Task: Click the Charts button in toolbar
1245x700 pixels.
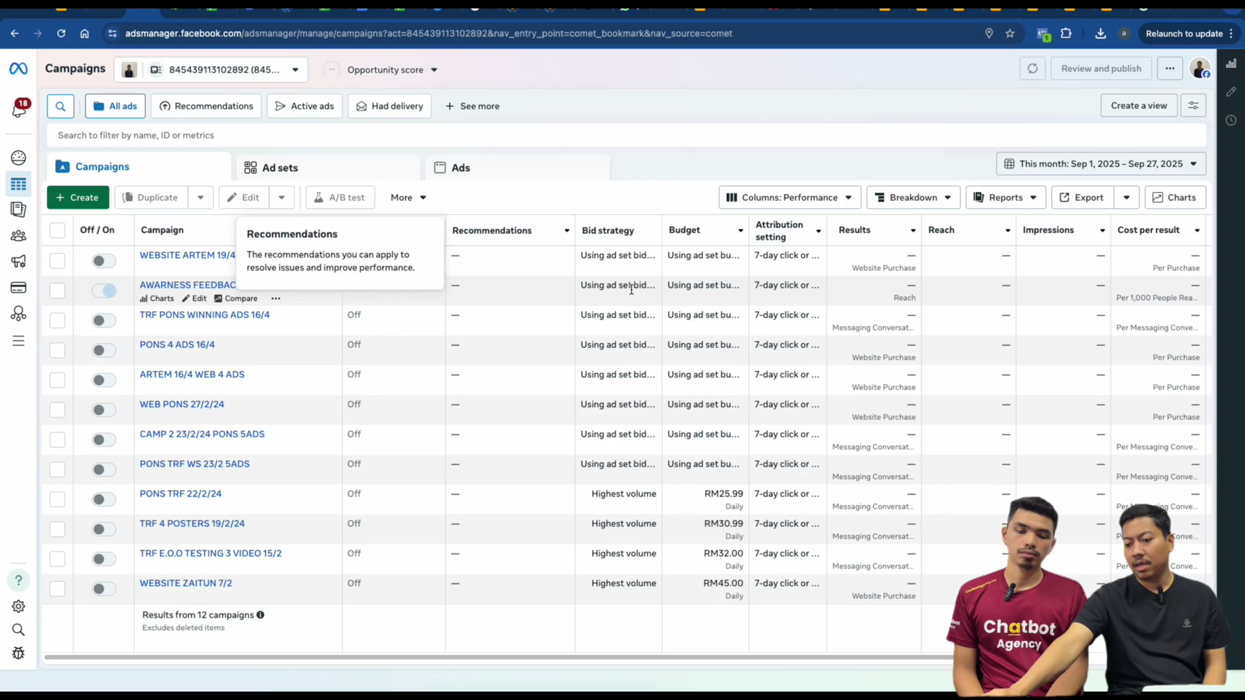Action: pyautogui.click(x=1175, y=198)
